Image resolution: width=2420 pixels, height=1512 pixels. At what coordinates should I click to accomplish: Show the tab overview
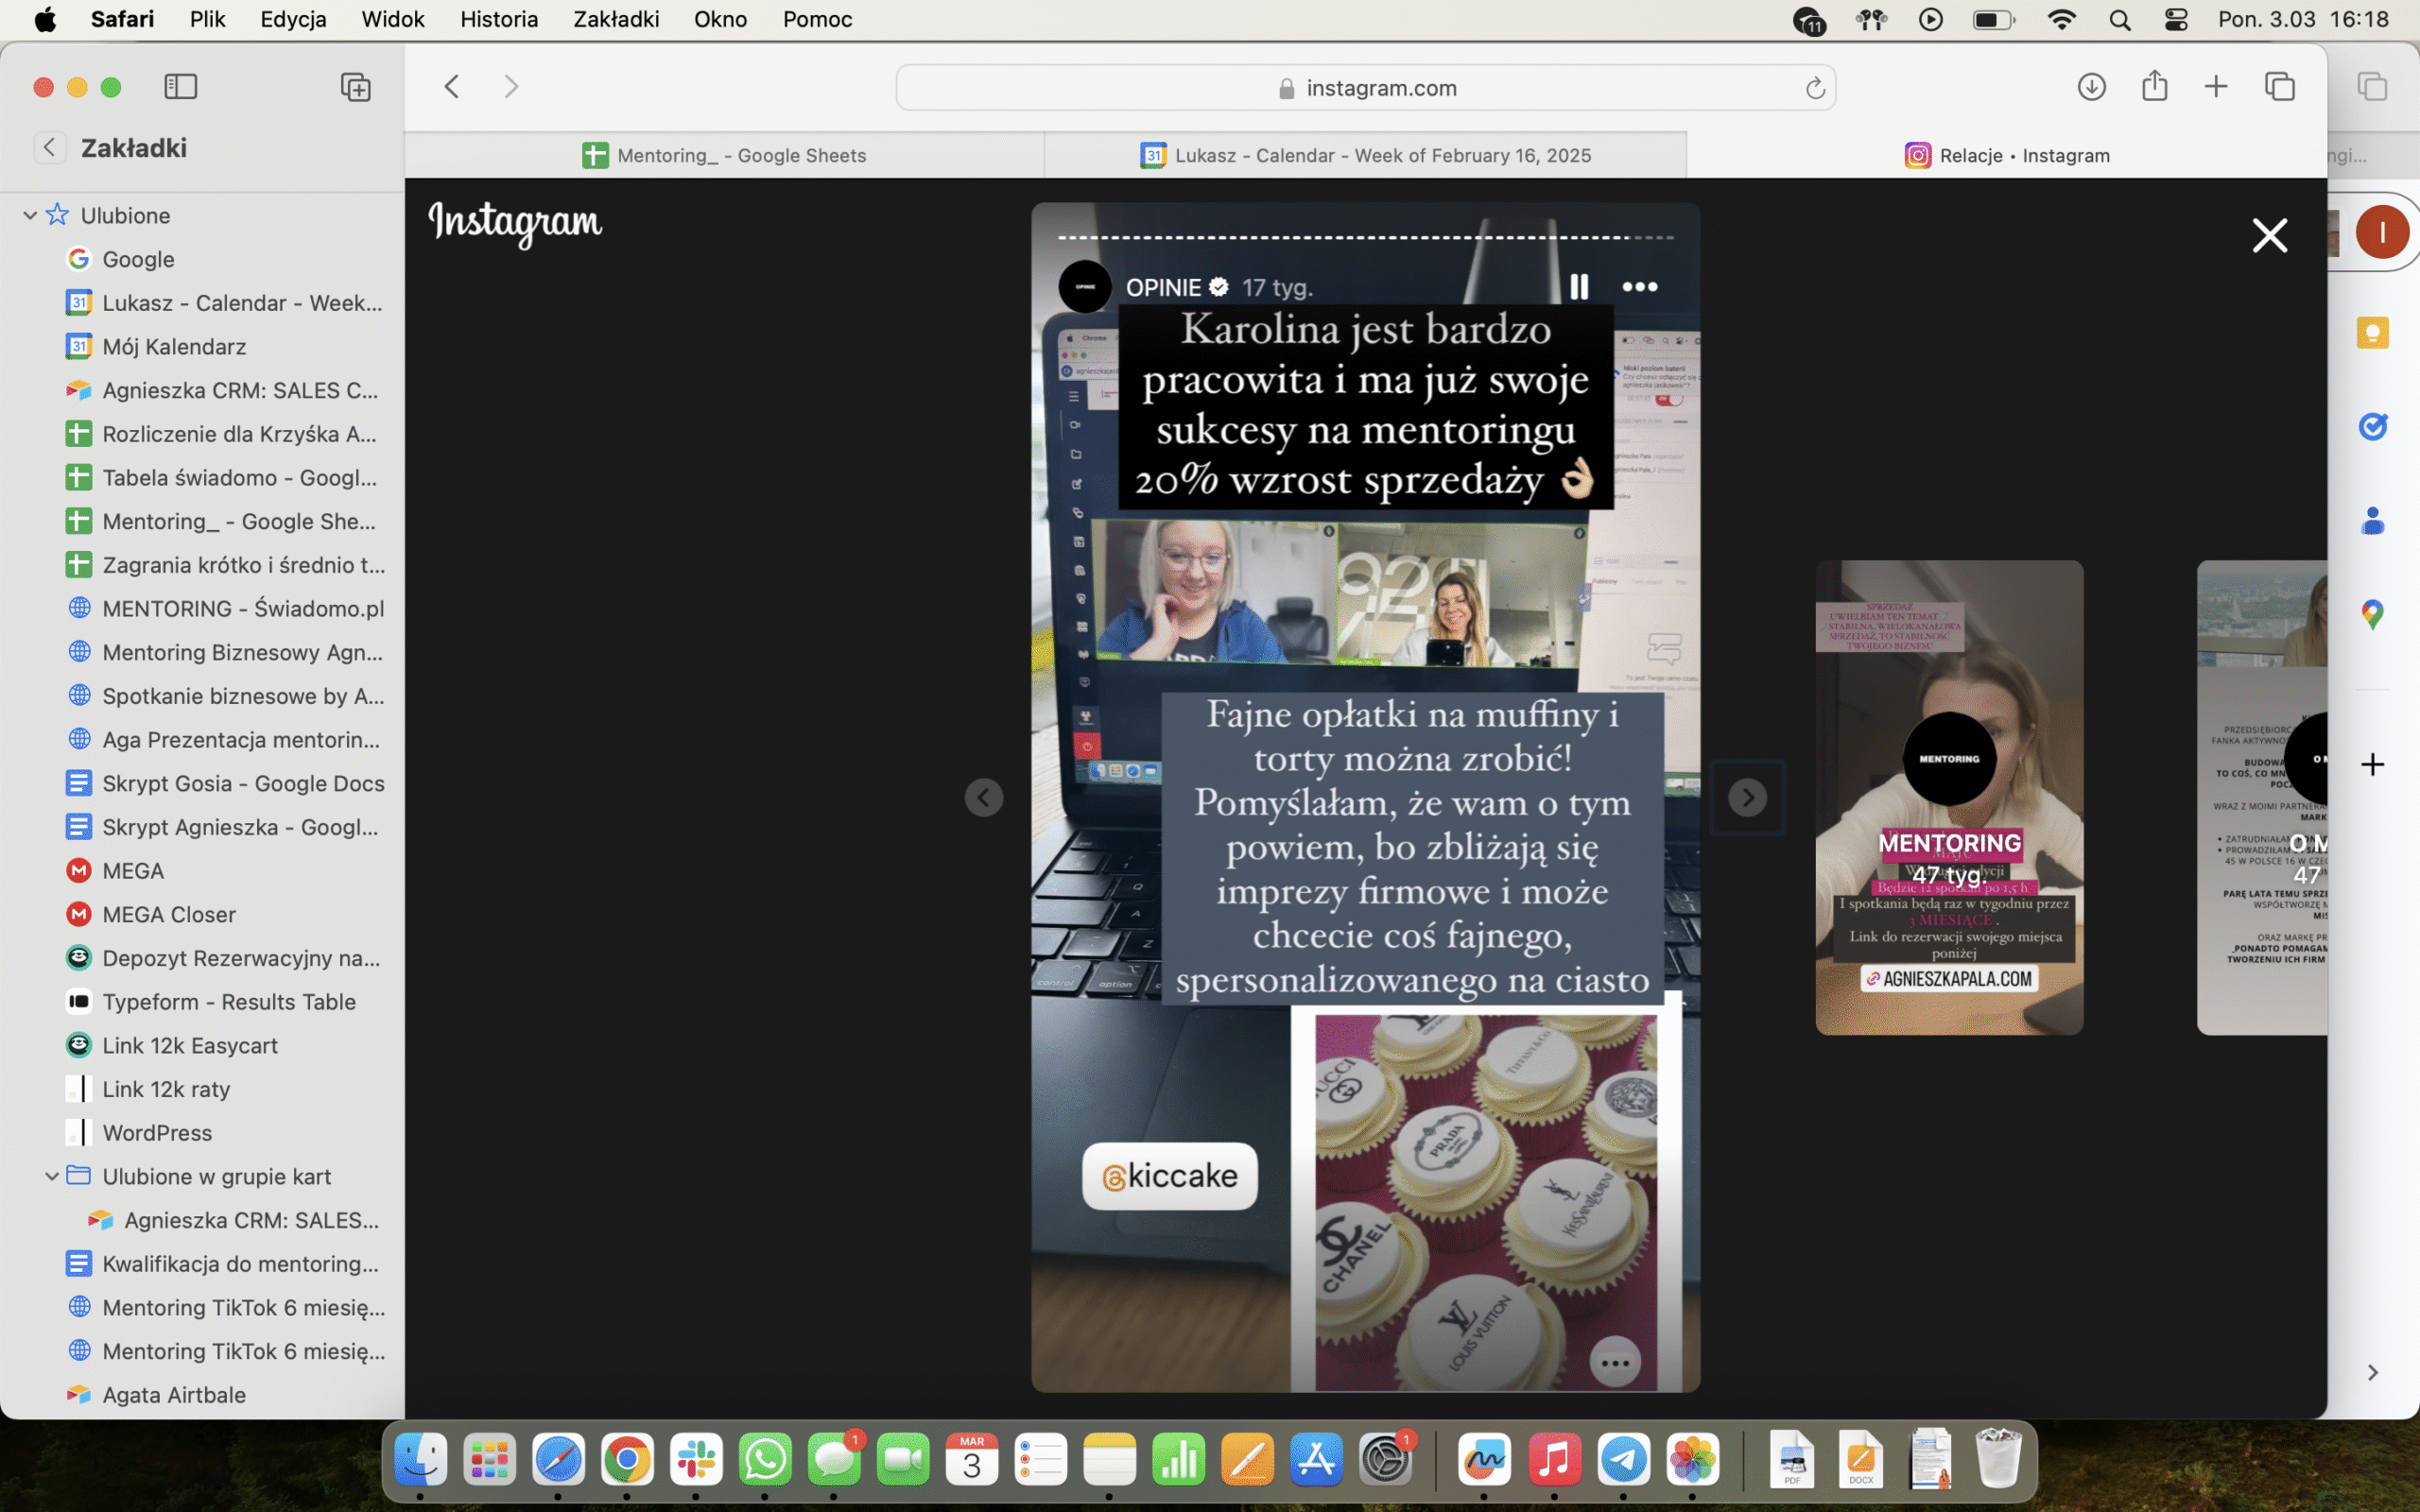[2279, 87]
